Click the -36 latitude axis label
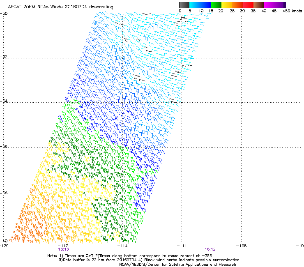The image size is (304, 267). pos(4,146)
